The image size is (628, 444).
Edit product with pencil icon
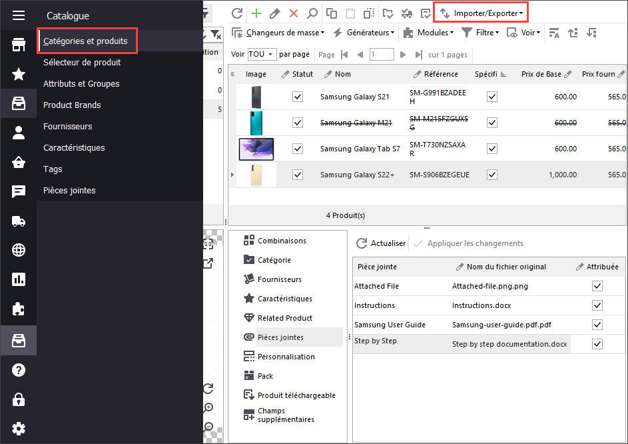(275, 13)
